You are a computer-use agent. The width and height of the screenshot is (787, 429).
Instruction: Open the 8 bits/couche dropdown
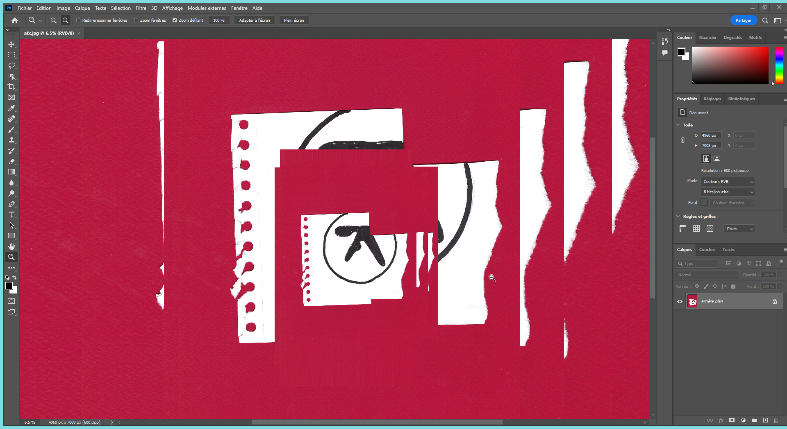(728, 192)
